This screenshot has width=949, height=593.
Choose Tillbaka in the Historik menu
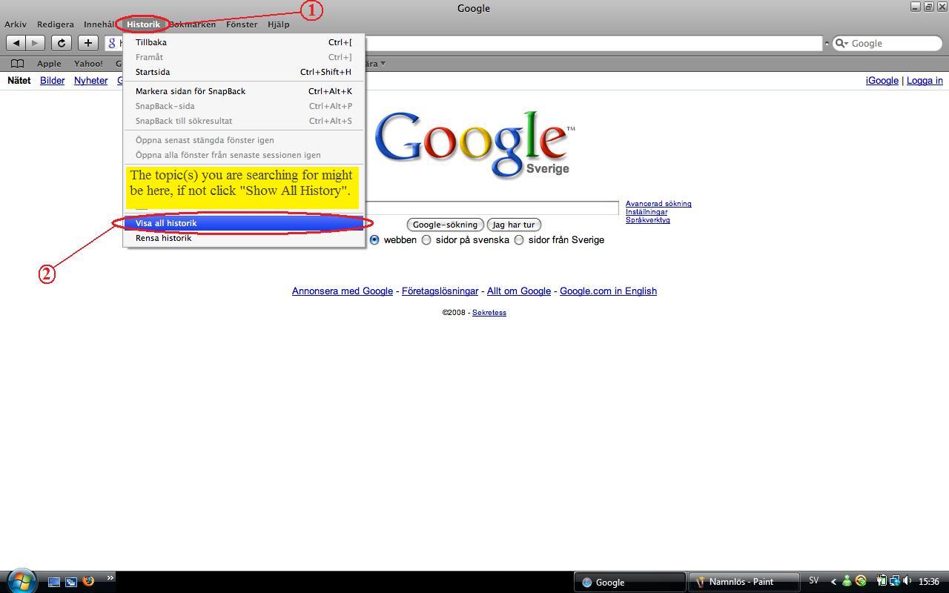tap(244, 42)
